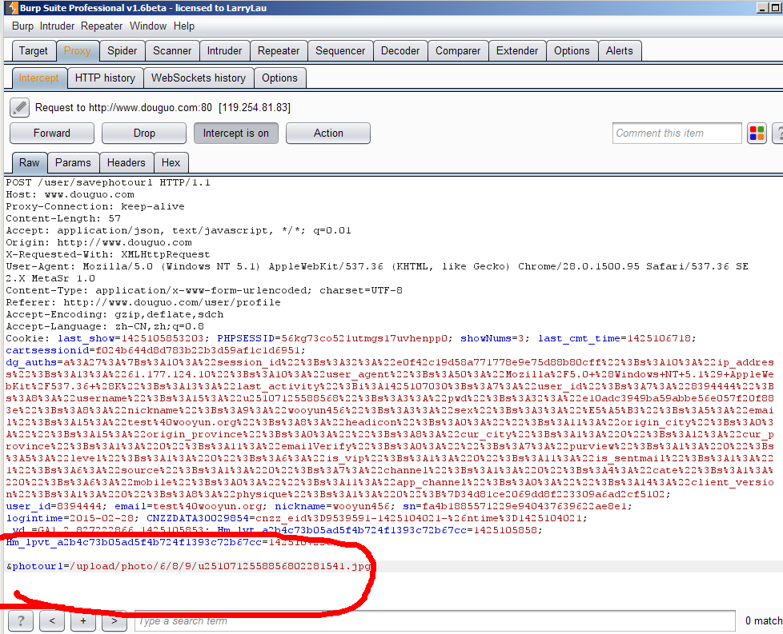Click the pencil edit target icon
Image resolution: width=783 pixels, height=634 pixels.
[x=19, y=107]
